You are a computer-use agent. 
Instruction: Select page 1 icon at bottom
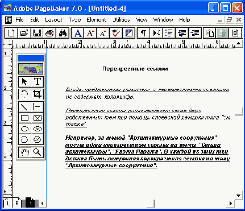coord(31,203)
